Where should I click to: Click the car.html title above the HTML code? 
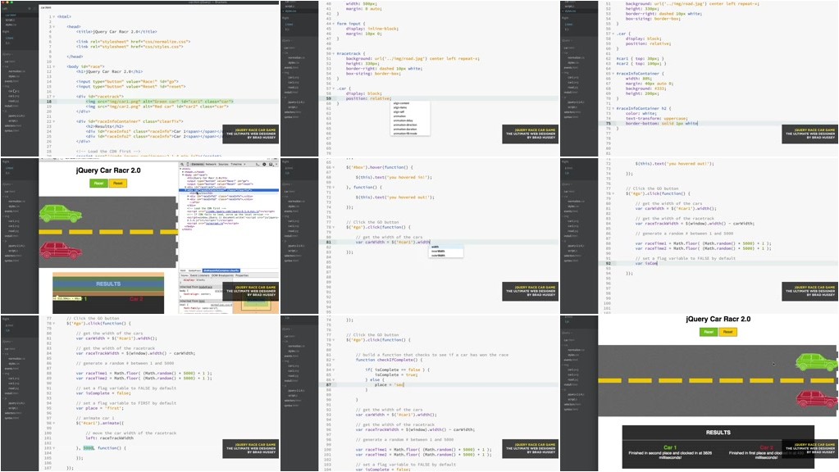point(46,7)
